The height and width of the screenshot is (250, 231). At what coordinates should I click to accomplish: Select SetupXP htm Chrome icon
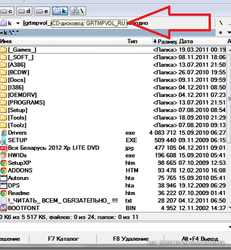tap(3, 163)
